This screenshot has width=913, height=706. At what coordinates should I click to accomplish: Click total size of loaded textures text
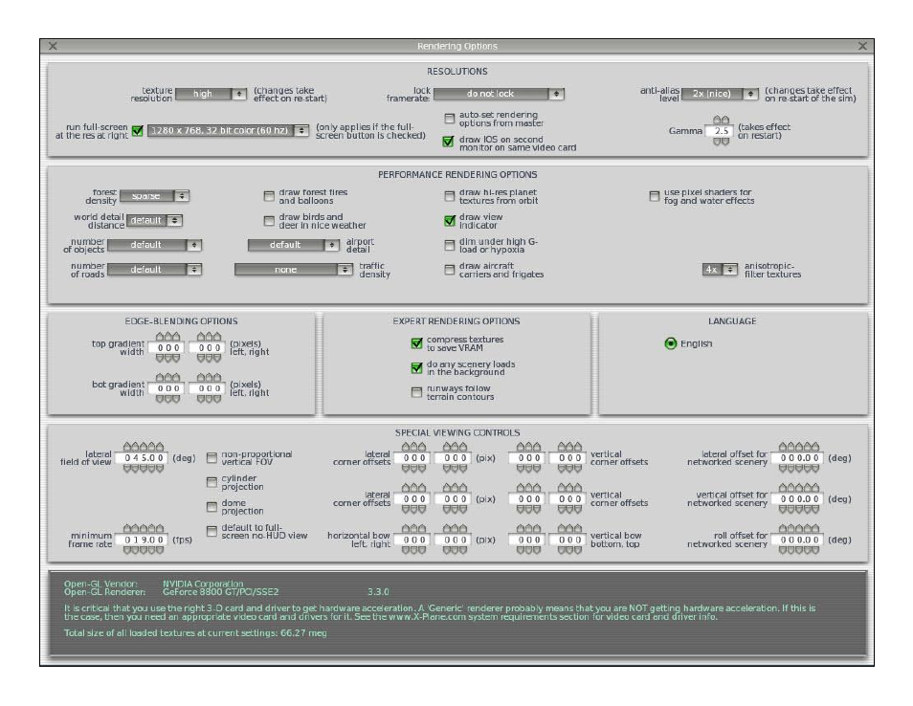(195, 632)
